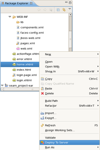Click the vertical scrollbar up arrow
Image resolution: width=100 pixels, height=150 pixels.
pos(70,15)
